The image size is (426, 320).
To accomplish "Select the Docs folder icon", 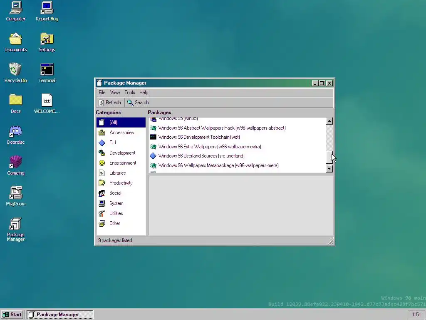I will tap(15, 104).
